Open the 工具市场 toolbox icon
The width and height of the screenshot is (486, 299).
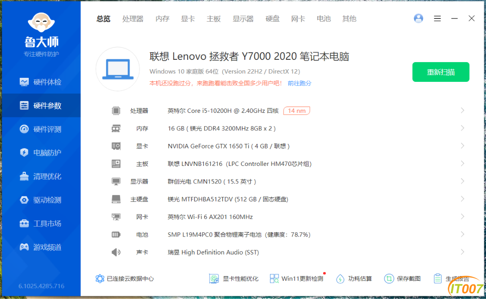[24, 223]
